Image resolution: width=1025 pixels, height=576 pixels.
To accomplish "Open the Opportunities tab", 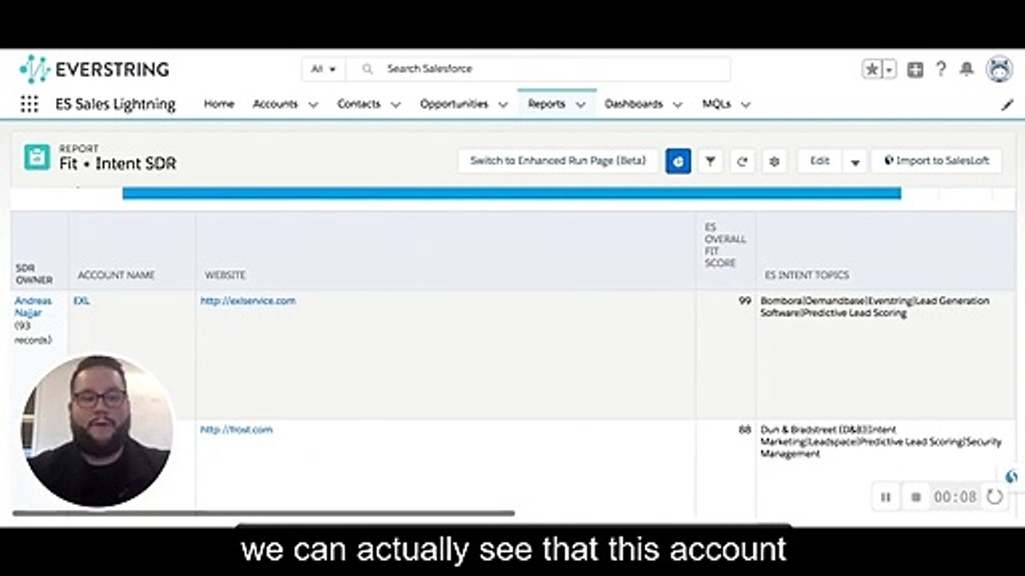I will point(454,104).
